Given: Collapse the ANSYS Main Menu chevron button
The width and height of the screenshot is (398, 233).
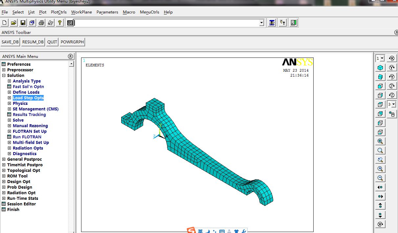Looking at the screenshot, I should 70,56.
